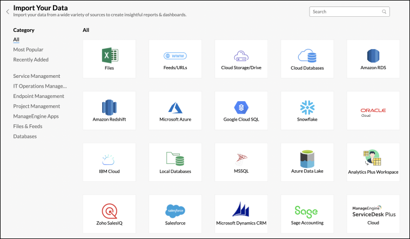Open the Databases category filter
Image resolution: width=410 pixels, height=239 pixels.
click(x=25, y=136)
